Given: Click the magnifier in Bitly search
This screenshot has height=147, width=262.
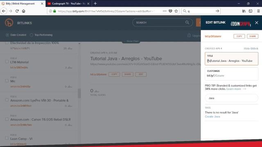Looking at the screenshot, I should (x=187, y=22).
